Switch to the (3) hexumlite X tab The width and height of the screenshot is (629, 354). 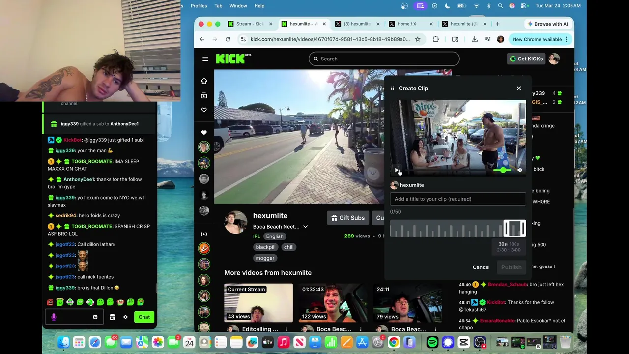point(357,24)
